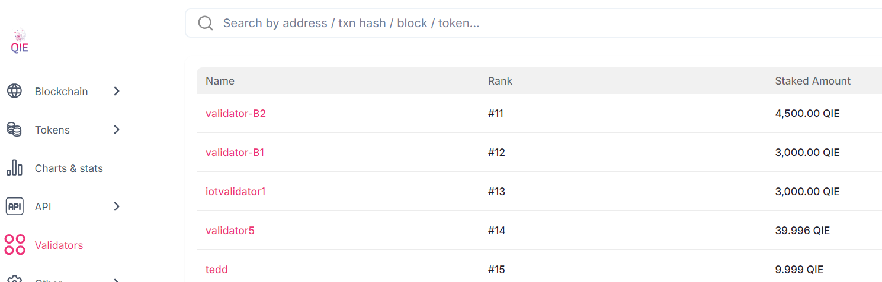Click the API badge icon
The width and height of the screenshot is (882, 282).
(14, 206)
